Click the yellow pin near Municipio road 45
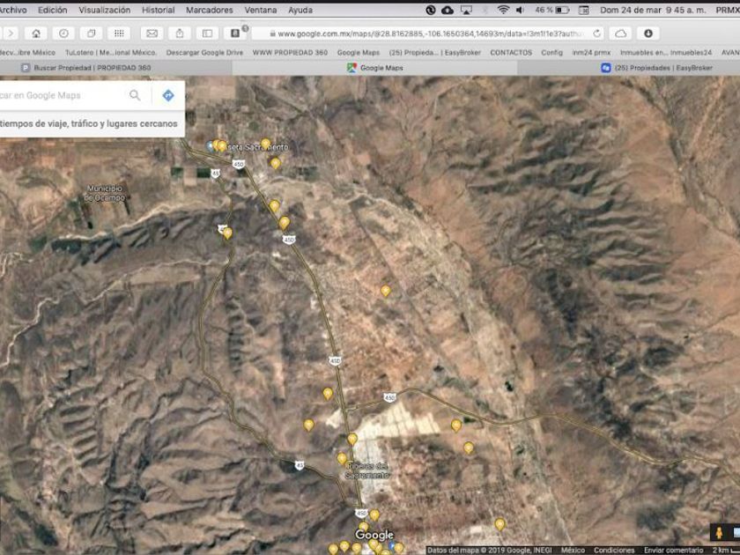The image size is (740, 555). coord(227,233)
